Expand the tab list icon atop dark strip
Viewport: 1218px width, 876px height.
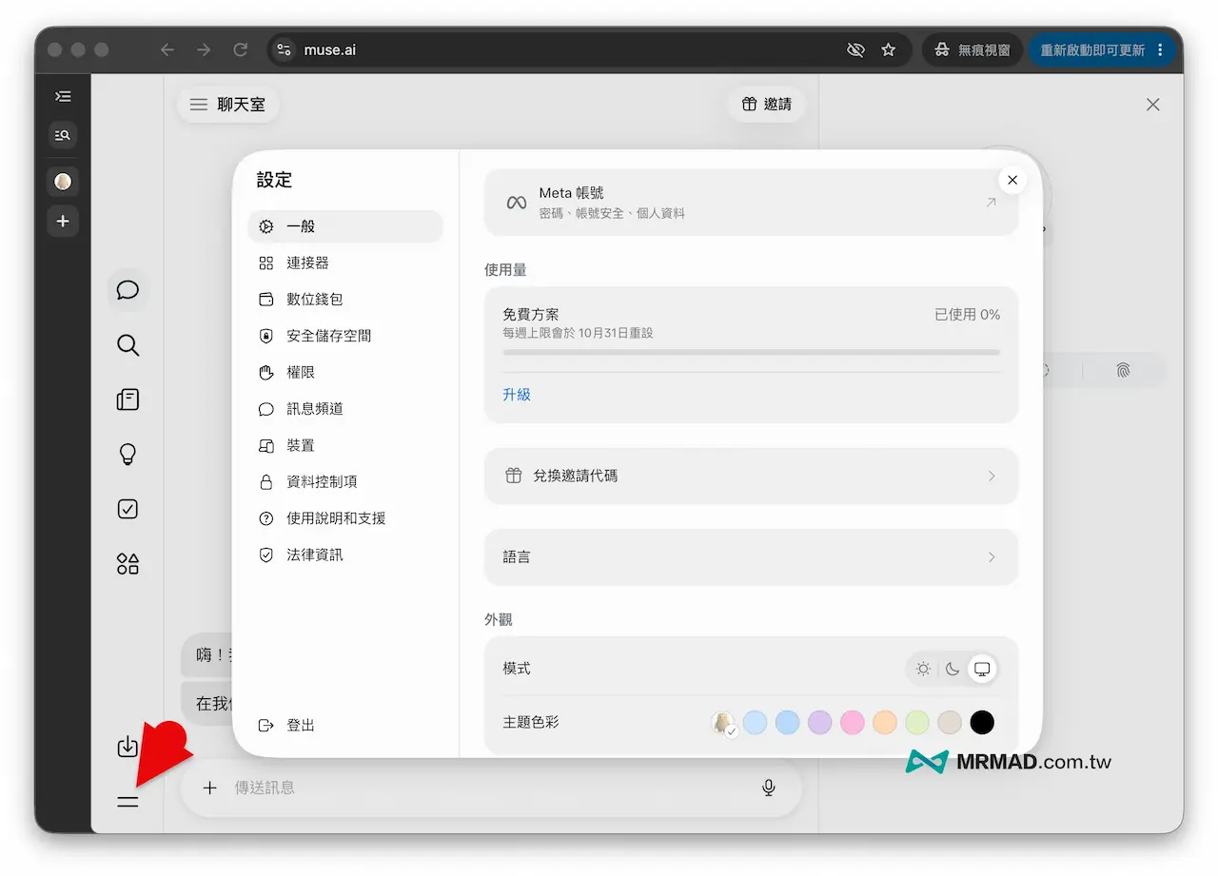pyautogui.click(x=63, y=96)
